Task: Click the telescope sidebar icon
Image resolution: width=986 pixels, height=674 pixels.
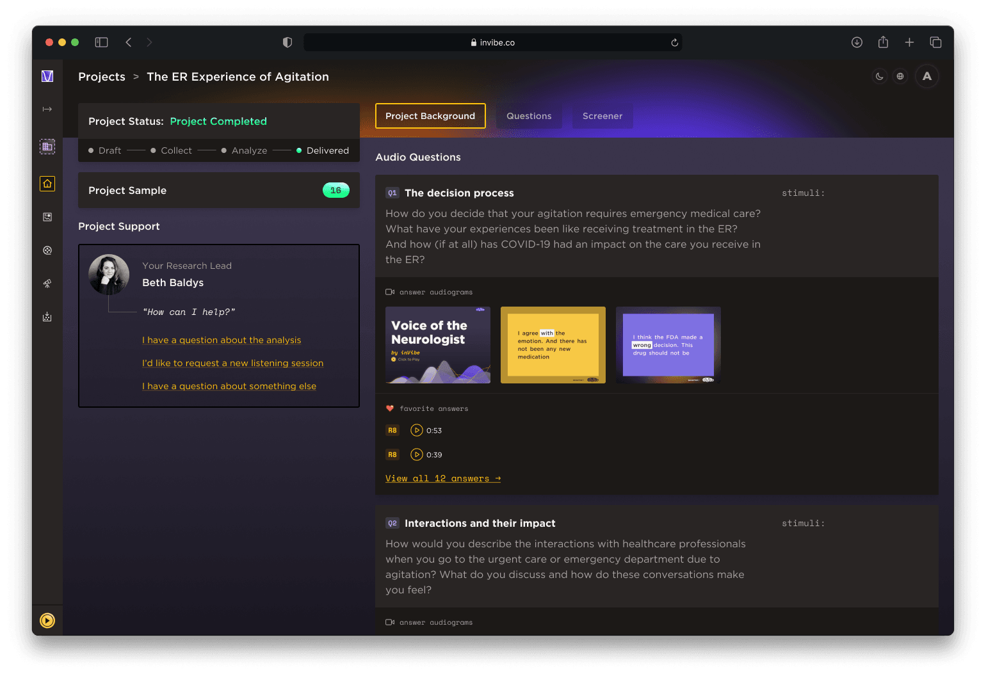Action: tap(47, 284)
